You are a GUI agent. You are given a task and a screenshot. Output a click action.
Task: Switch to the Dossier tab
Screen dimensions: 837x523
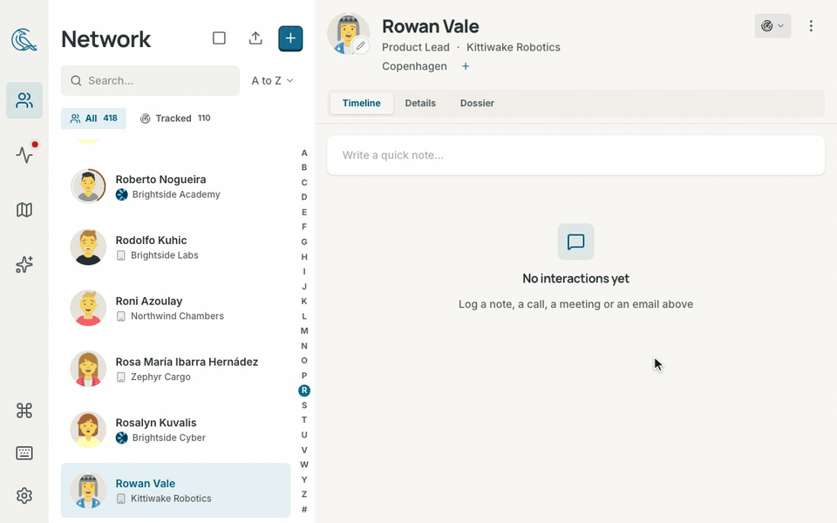(477, 103)
